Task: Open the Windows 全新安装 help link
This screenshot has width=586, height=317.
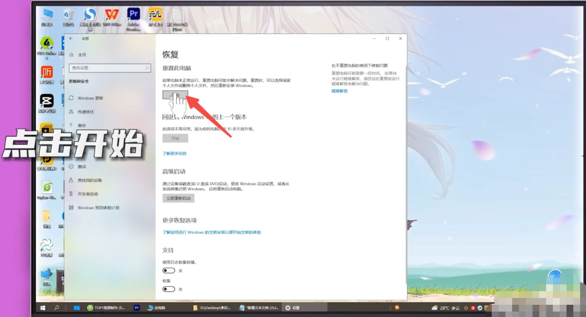Action: [x=212, y=232]
